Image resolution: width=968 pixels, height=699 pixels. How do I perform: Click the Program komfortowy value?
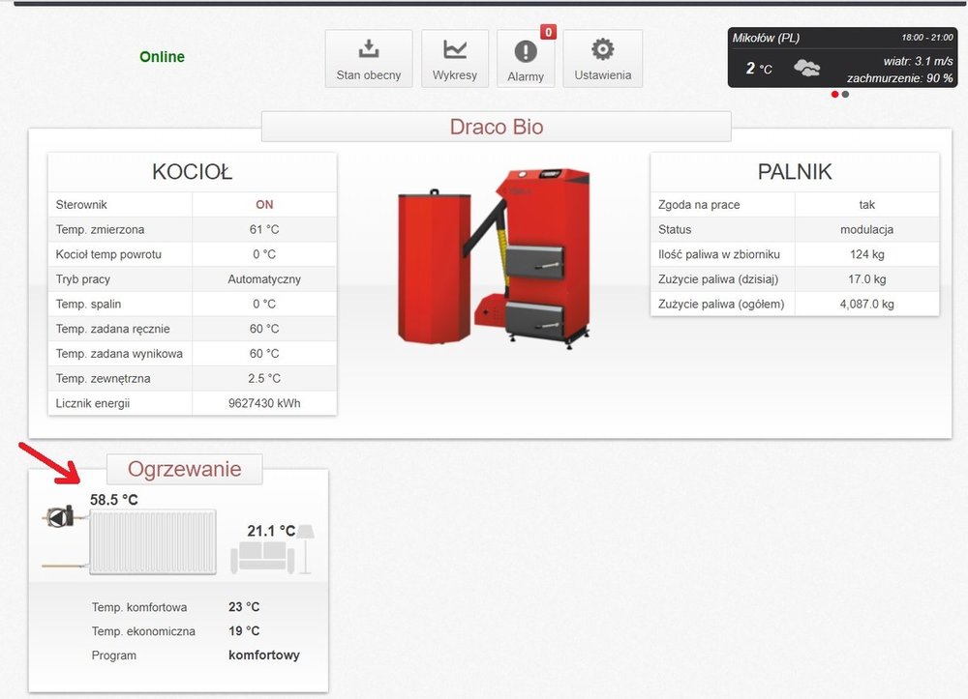pyautogui.click(x=263, y=655)
